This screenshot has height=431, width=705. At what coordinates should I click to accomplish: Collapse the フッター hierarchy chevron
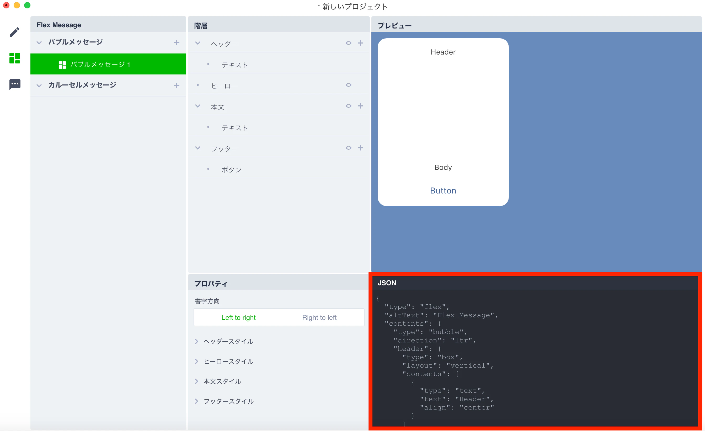tap(198, 148)
